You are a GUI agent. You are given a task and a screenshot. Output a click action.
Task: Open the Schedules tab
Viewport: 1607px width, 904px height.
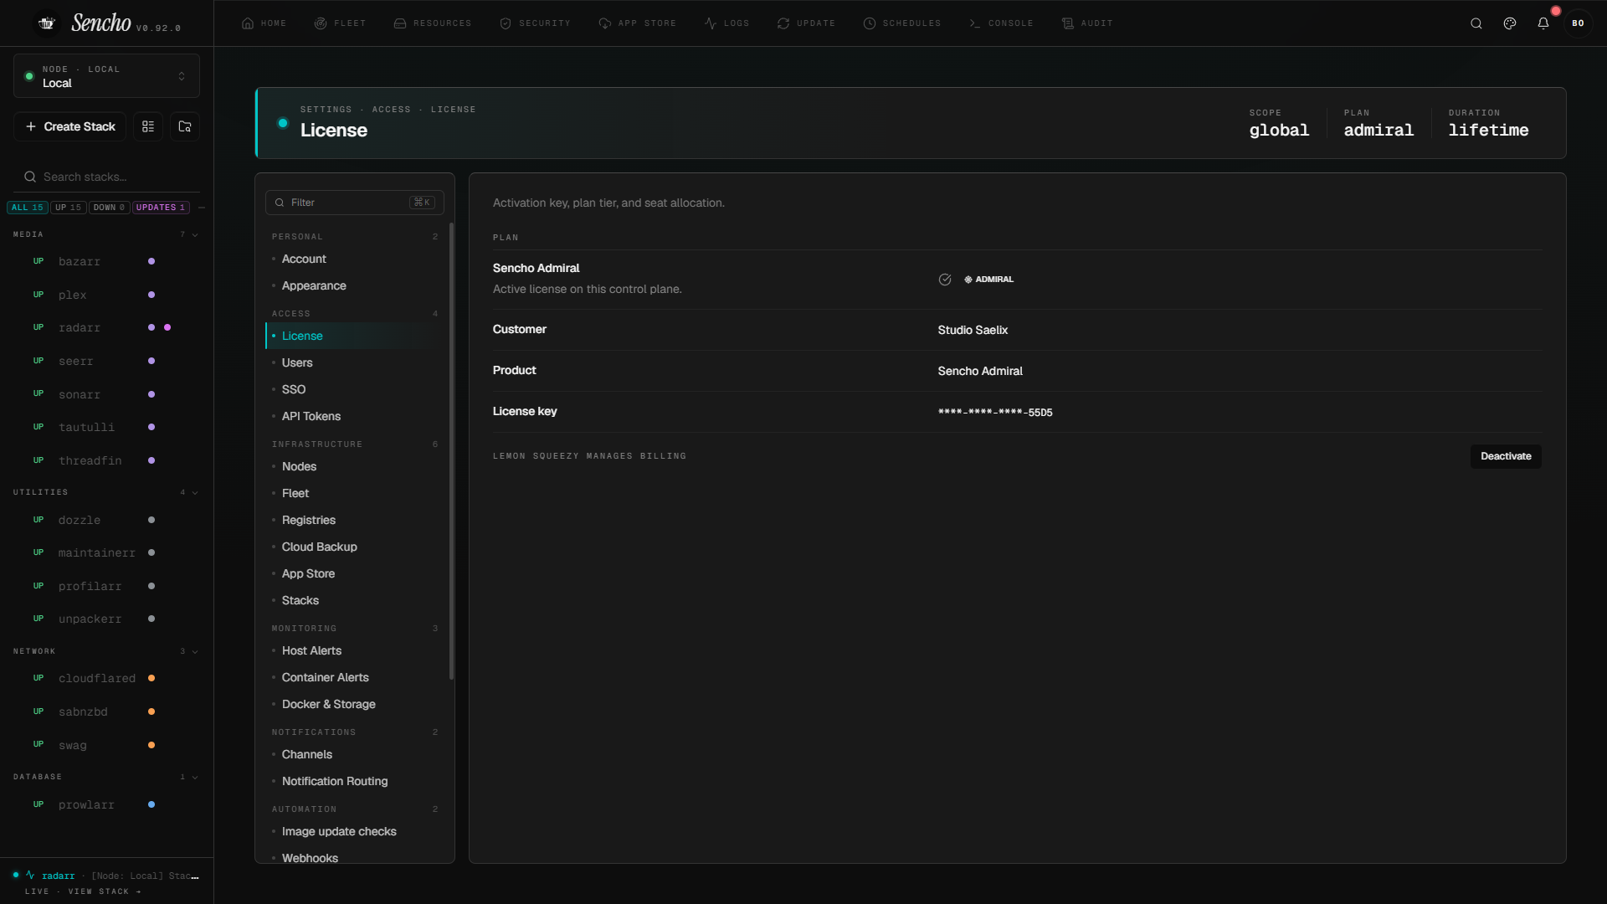(902, 23)
